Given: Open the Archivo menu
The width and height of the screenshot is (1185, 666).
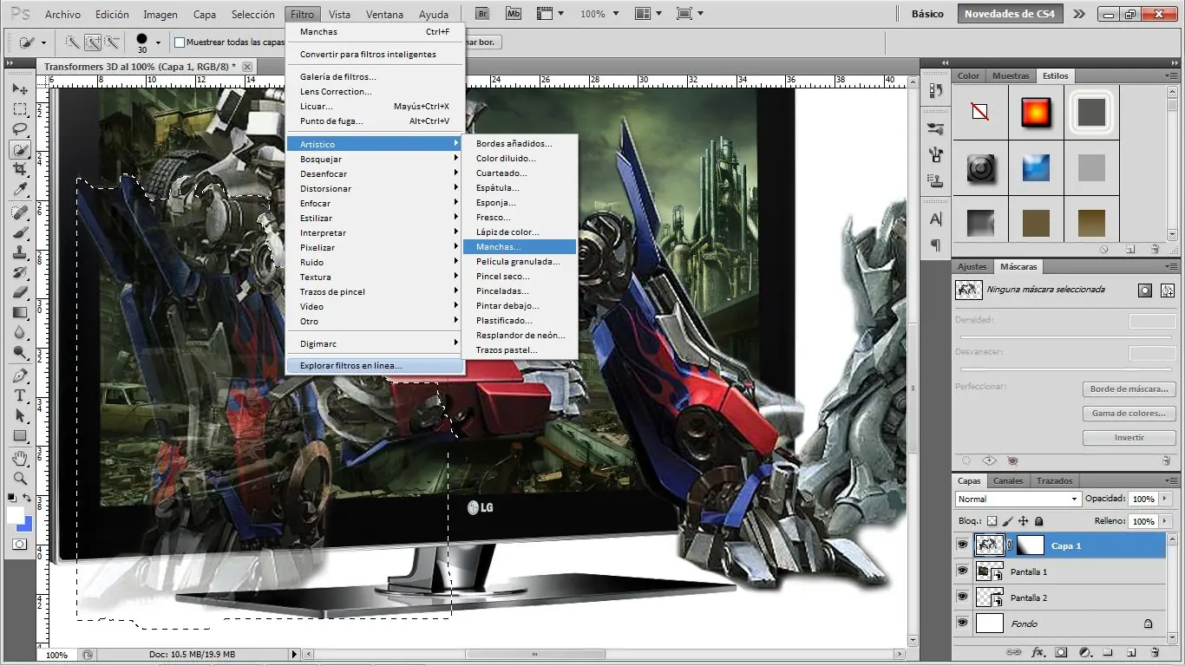Looking at the screenshot, I should (x=62, y=15).
